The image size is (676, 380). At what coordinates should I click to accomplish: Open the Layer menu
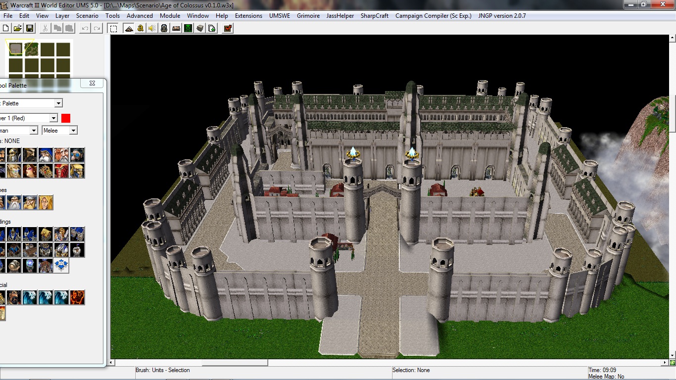tap(62, 16)
